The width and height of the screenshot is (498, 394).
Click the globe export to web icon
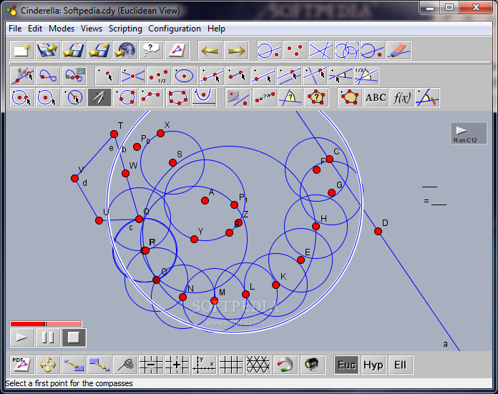125,51
